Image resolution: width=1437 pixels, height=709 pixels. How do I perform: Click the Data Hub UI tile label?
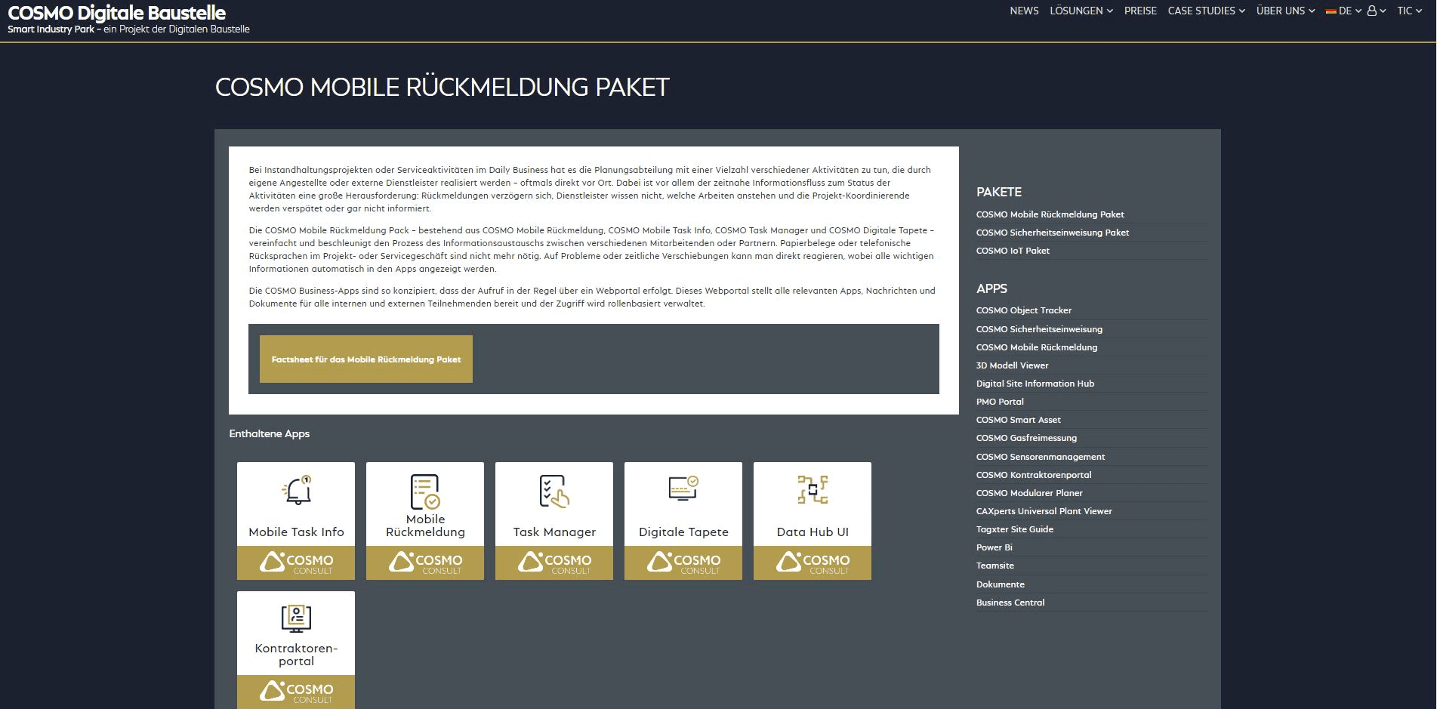click(813, 532)
